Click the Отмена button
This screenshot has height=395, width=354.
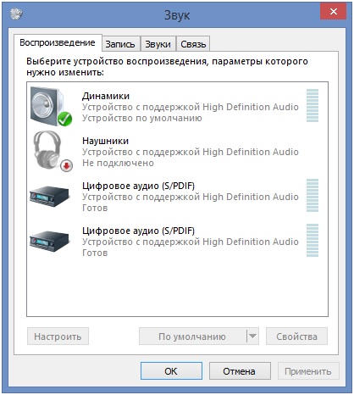pyautogui.click(x=240, y=371)
